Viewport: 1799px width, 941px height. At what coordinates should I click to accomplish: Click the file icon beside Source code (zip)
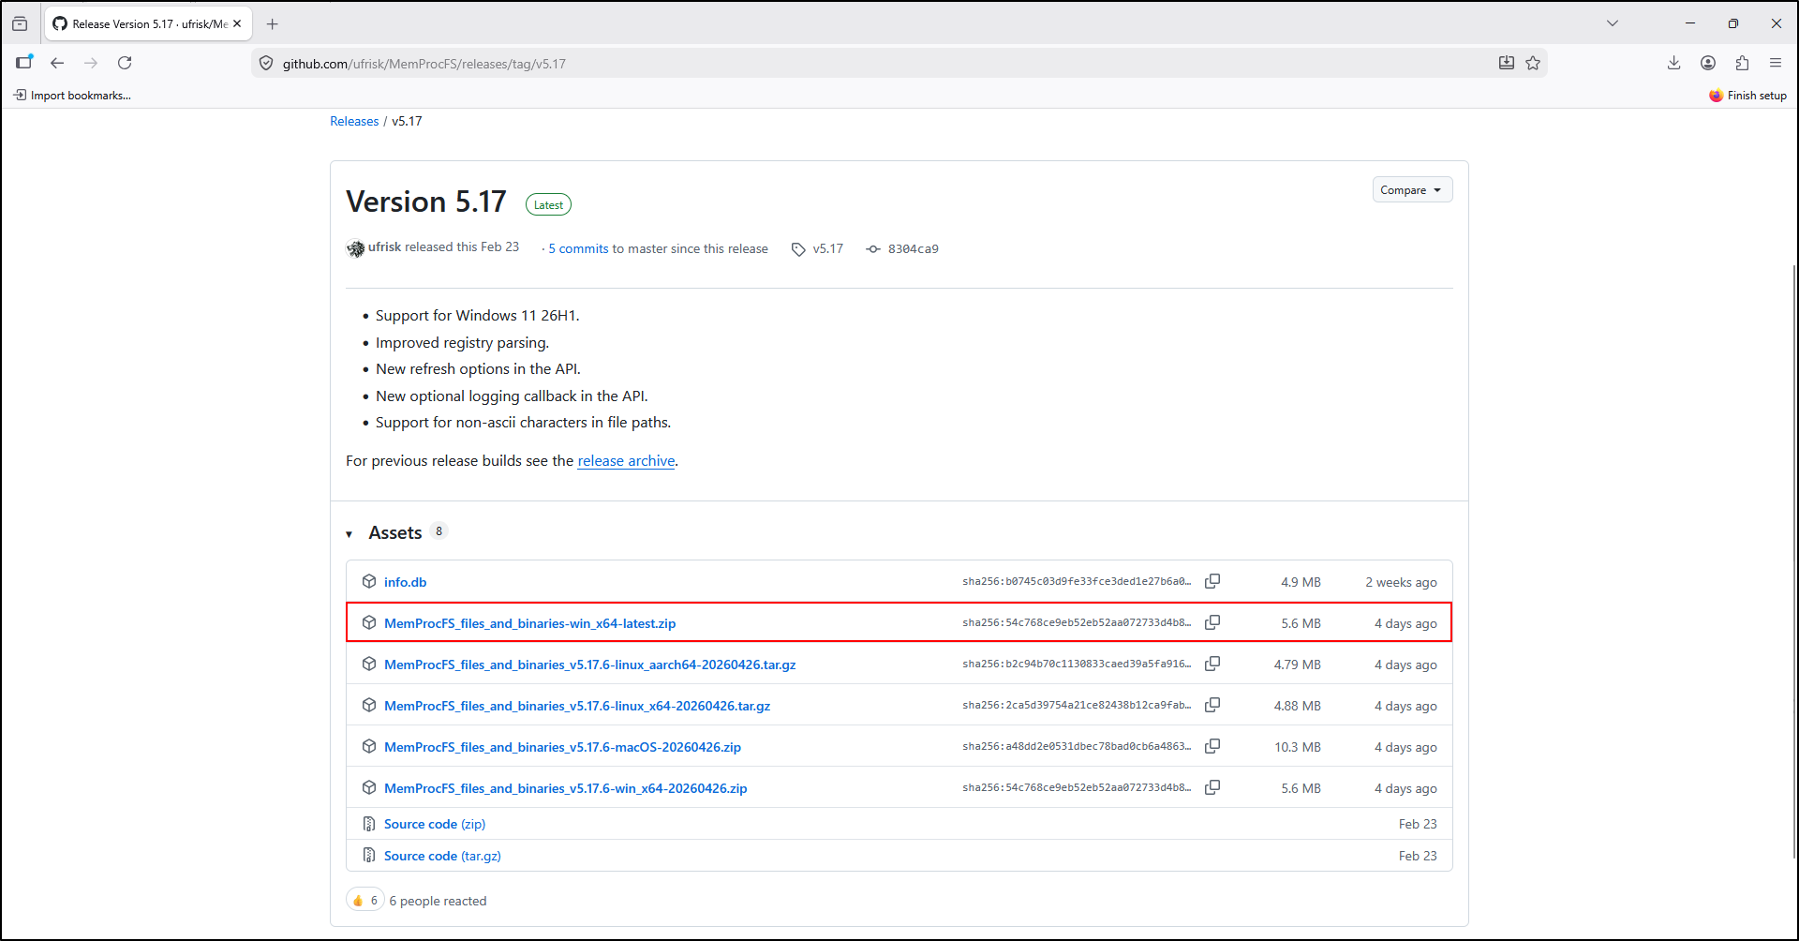pyautogui.click(x=369, y=824)
